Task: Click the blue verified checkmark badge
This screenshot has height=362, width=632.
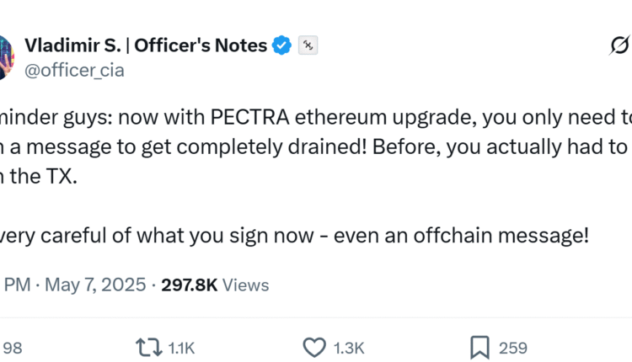Action: coord(283,45)
